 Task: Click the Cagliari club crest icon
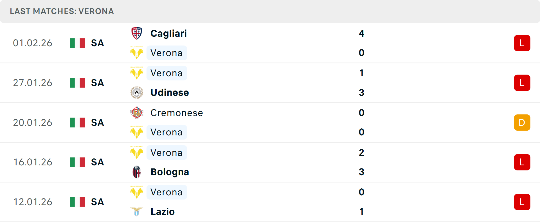pyautogui.click(x=137, y=33)
